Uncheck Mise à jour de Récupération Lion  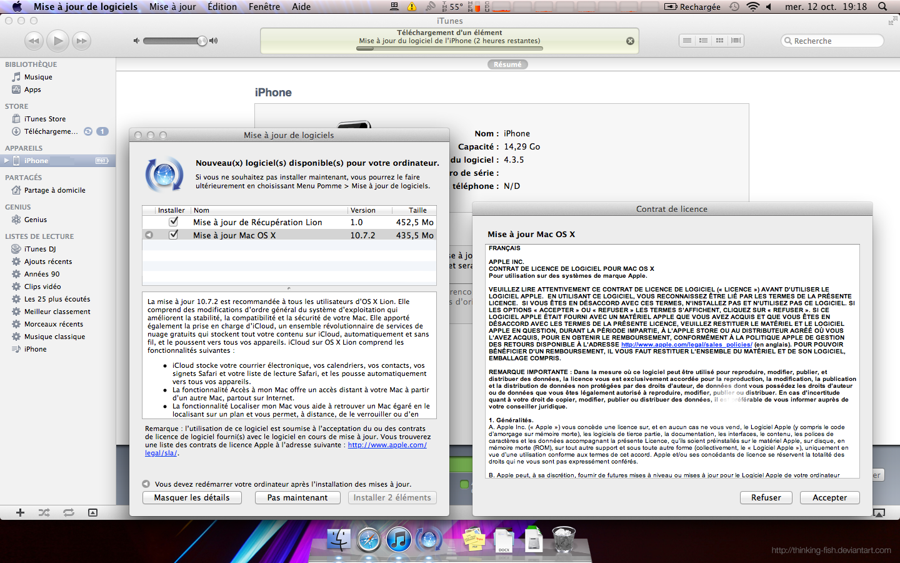(174, 221)
